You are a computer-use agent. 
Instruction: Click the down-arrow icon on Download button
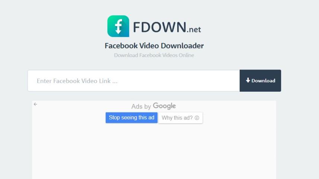248,80
